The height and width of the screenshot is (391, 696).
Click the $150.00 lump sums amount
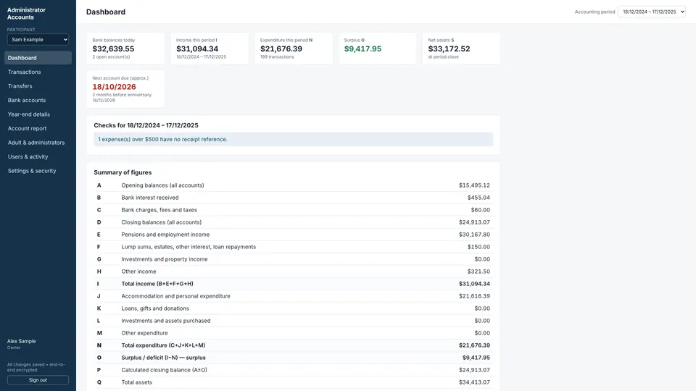[x=478, y=247]
